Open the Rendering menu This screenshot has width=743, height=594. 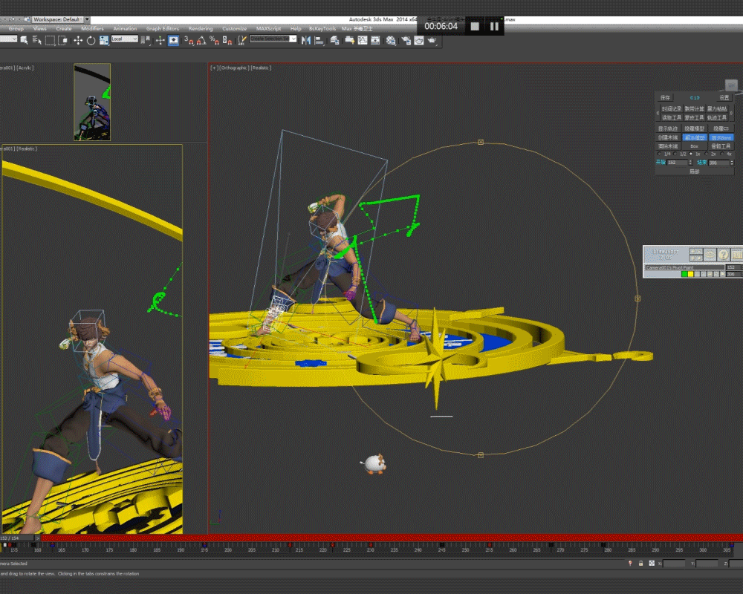[x=201, y=28]
